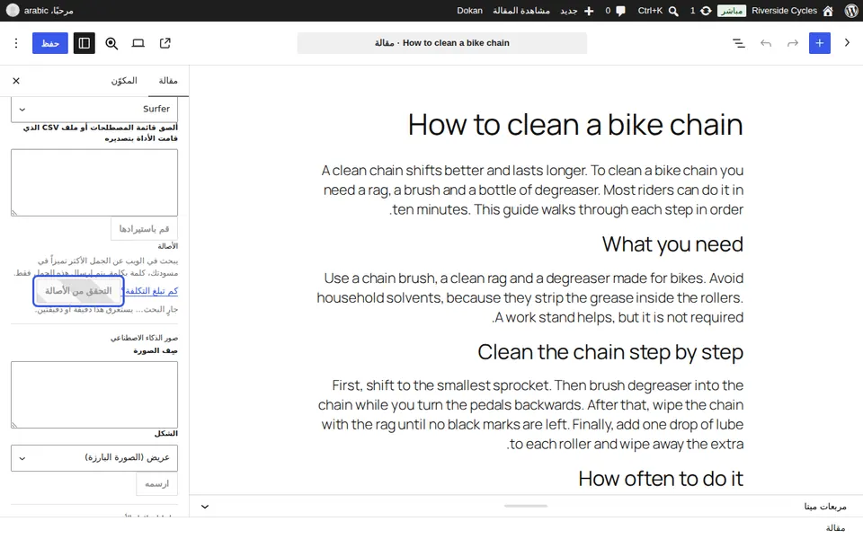Click the image description text area
This screenshot has width=863, height=539.
(94, 395)
